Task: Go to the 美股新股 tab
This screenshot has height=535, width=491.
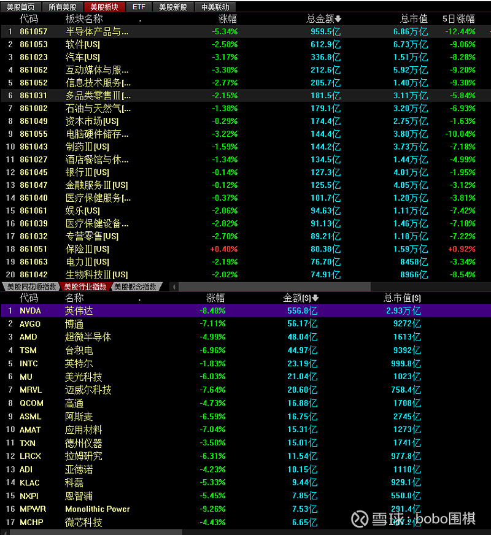Action: coord(173,7)
